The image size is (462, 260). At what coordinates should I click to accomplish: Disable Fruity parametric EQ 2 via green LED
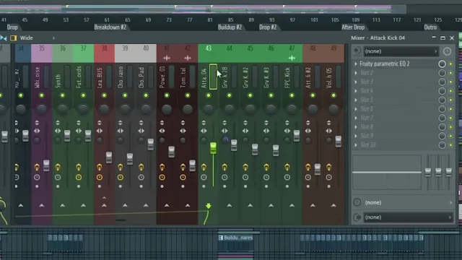(450, 64)
